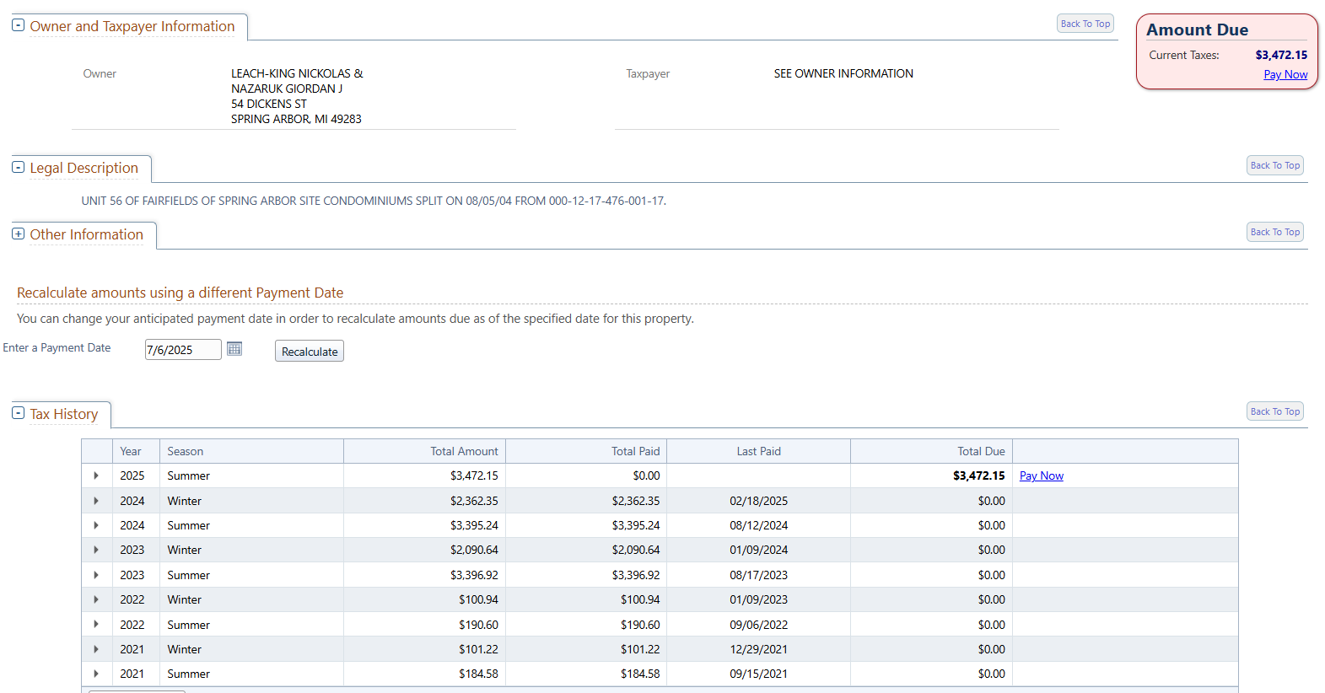Click Back To Top beside Owner section
This screenshot has height=693, width=1325.
[x=1085, y=24]
